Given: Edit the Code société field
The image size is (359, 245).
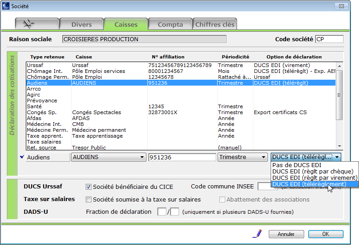Looking at the screenshot, I should click(x=329, y=39).
